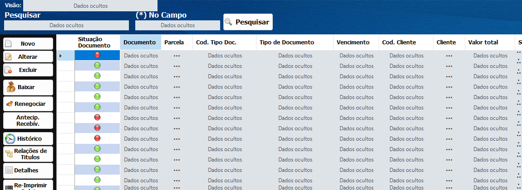522x190 pixels.
Task: Click the red status circle in highlighted row
Action: 97,55
